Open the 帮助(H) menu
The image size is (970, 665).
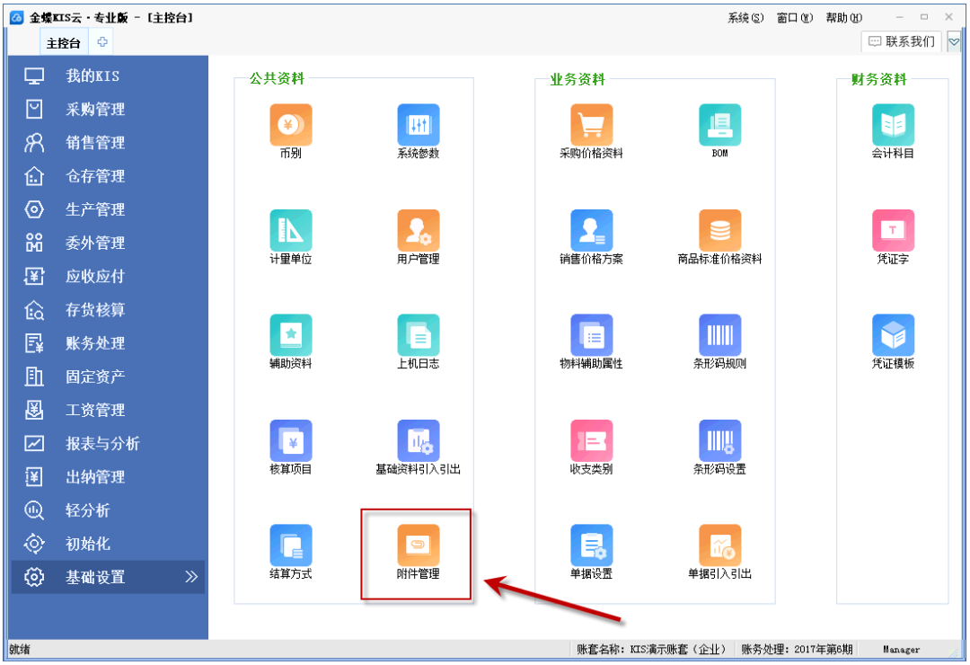point(843,18)
